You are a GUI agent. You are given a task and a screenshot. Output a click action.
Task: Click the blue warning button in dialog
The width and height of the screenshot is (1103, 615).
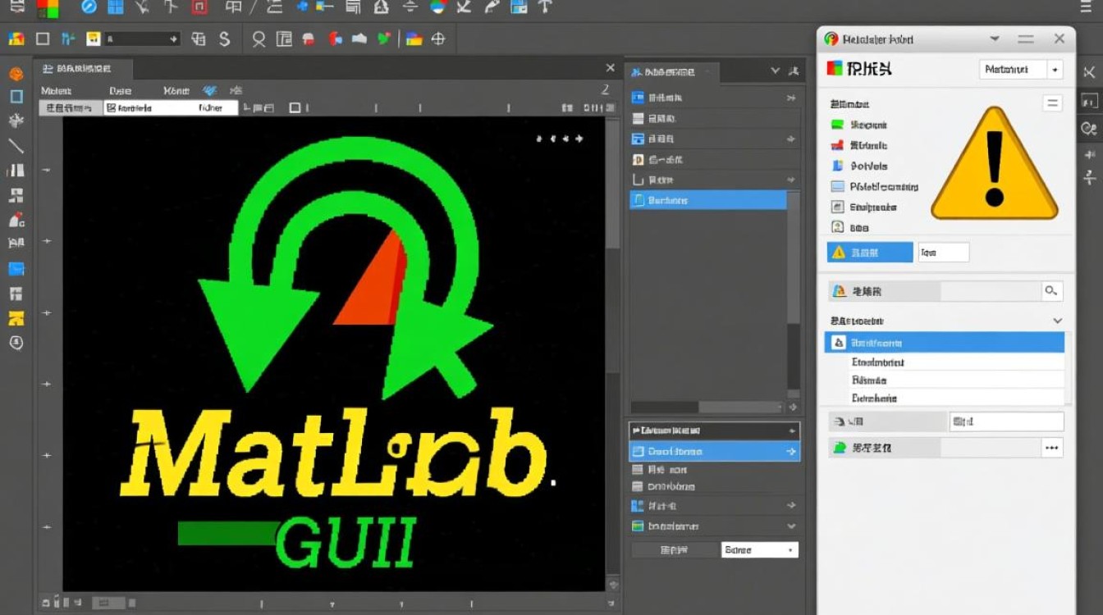(870, 253)
